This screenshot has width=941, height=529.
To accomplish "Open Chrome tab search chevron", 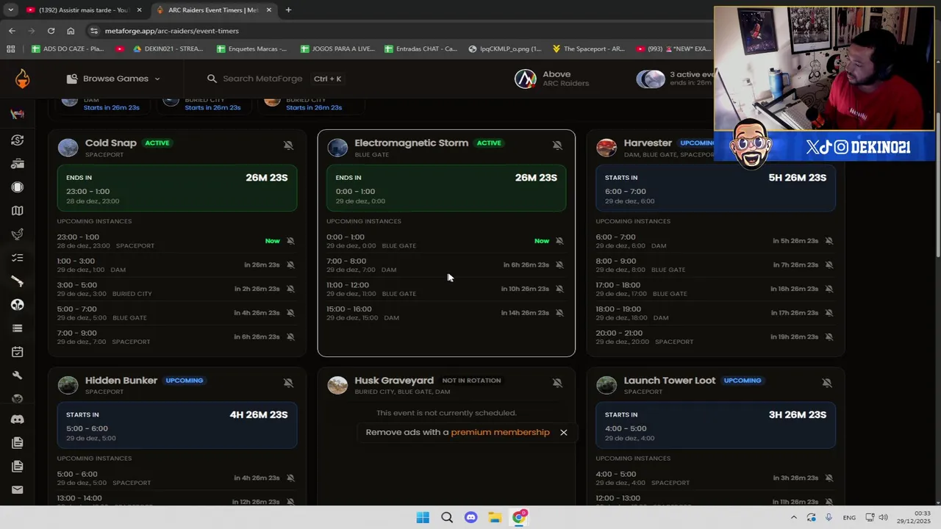I will click(10, 10).
